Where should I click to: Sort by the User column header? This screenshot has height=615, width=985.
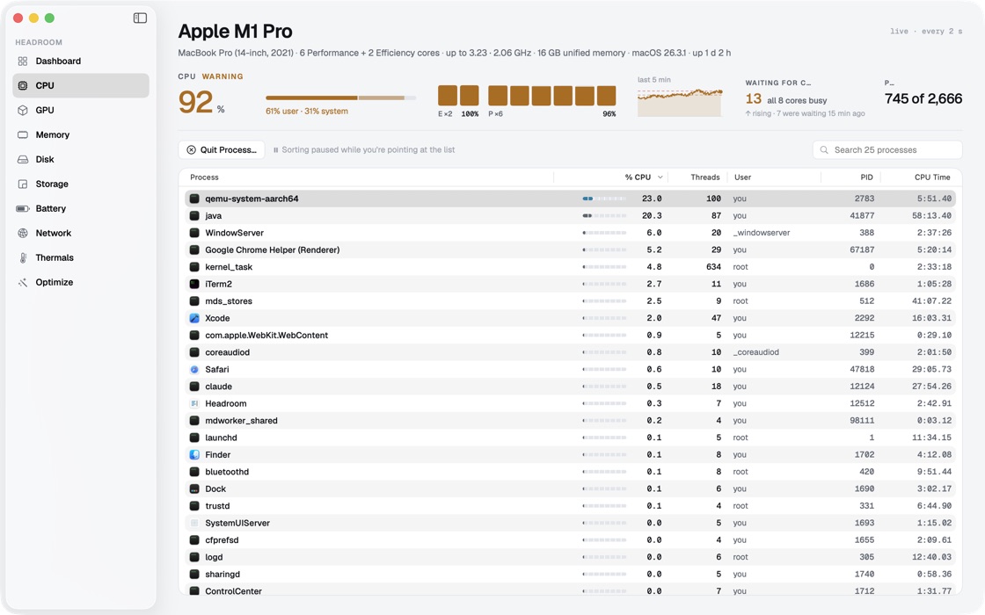click(742, 177)
